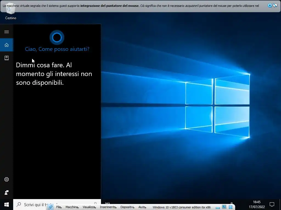This screenshot has width=281, height=210.
Task: Click the date 17/07/2022 in taskbar
Action: [x=257, y=207]
